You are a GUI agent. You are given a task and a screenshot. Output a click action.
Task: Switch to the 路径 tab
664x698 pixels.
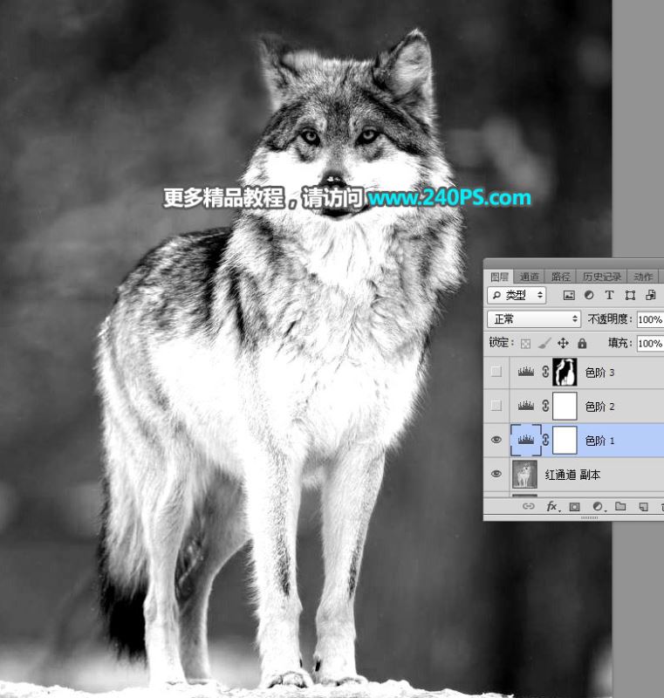pos(560,277)
